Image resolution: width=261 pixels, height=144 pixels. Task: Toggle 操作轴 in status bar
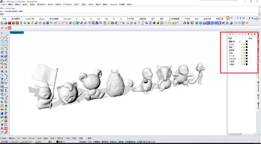pyautogui.click(x=121, y=142)
